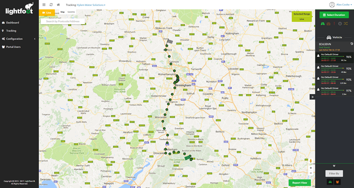Collapse the right panel with double chevron
354x188 pixels.
[x=312, y=97]
